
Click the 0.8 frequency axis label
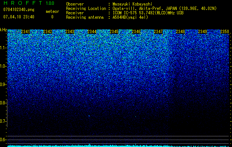click(3, 103)
